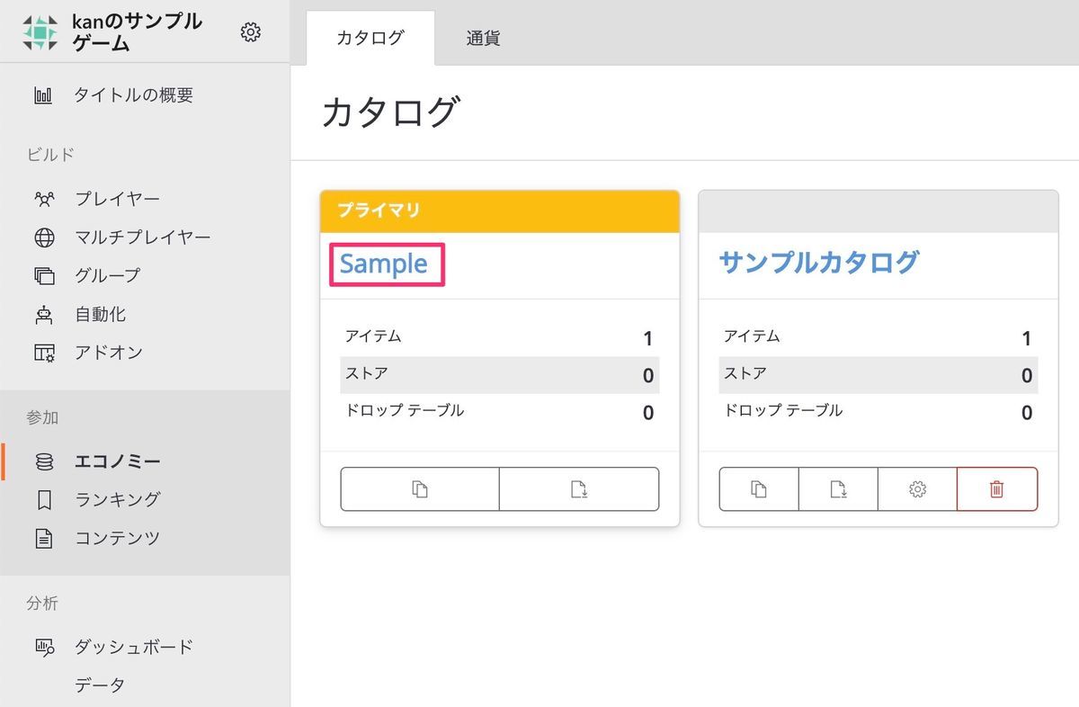
Task: Export サンプルカタログ with its download icon
Action: 836,488
